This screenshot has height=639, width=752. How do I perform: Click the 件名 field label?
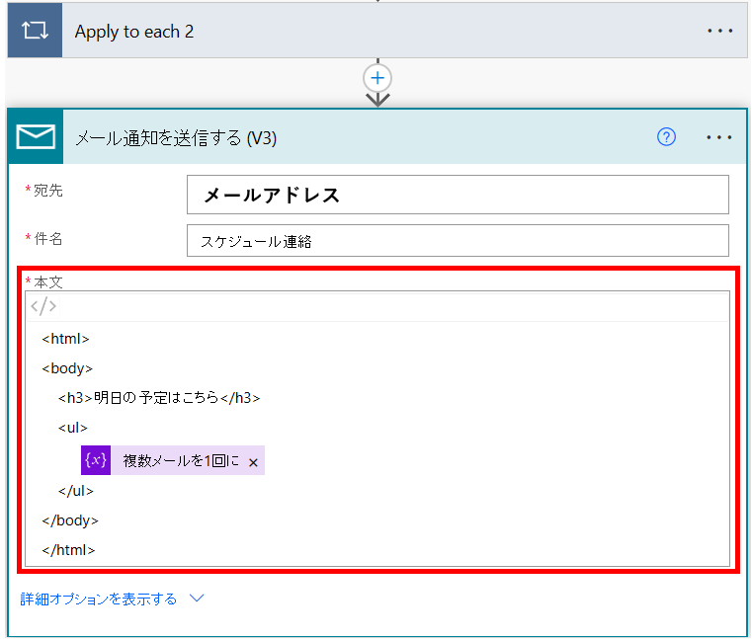coord(48,238)
